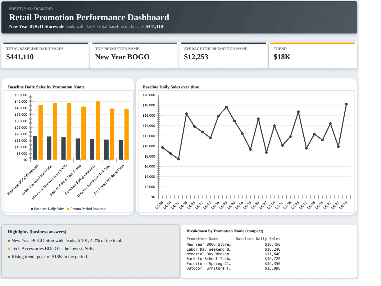Select the 07/25 line chart data point
Screen dimensions: 381x286
click(x=298, y=112)
